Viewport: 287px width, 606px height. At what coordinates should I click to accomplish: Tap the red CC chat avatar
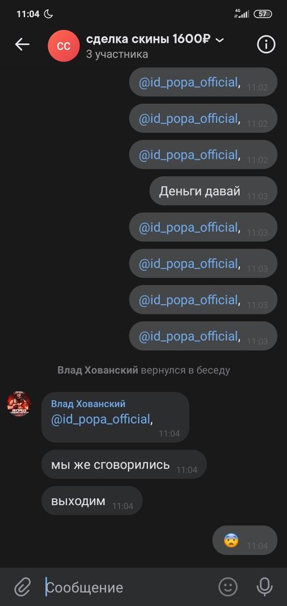64,45
